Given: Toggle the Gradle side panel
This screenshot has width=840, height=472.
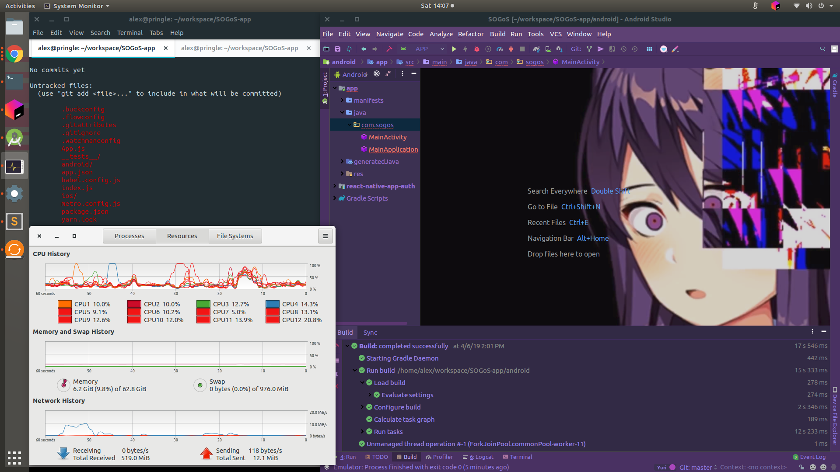Looking at the screenshot, I should (835, 85).
